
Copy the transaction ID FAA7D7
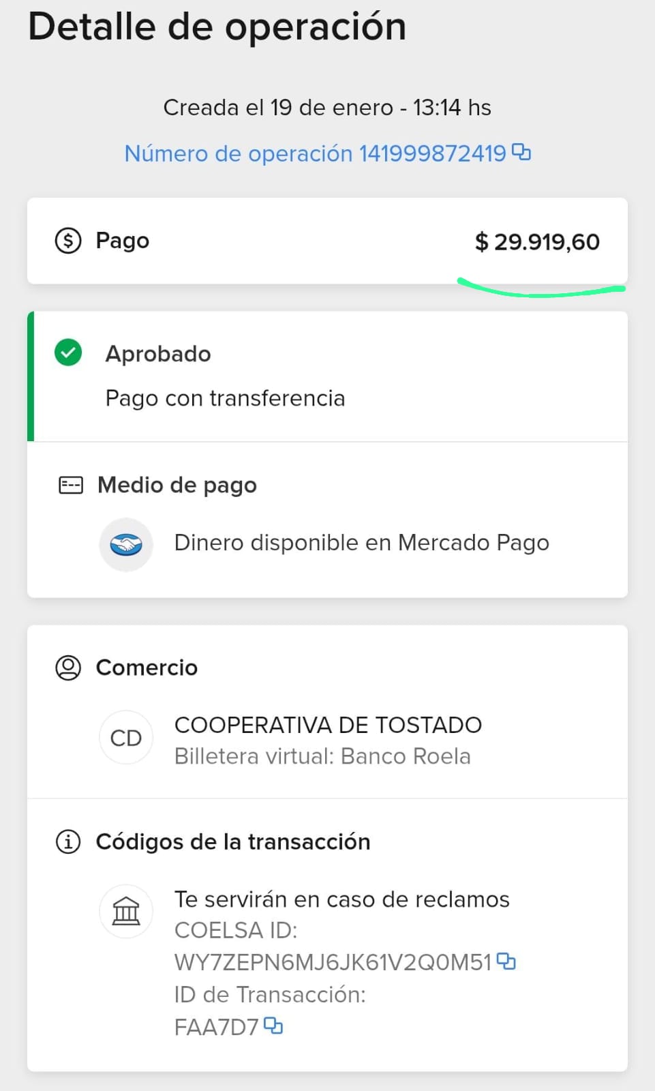273,1026
